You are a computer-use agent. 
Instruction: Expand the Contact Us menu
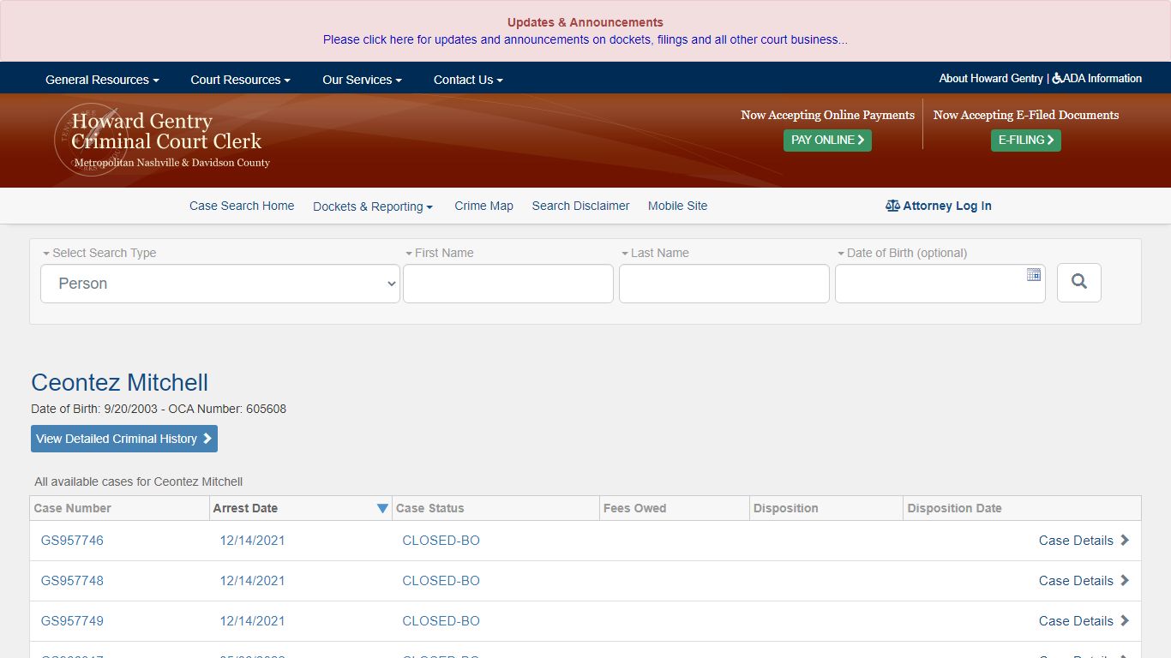tap(468, 80)
